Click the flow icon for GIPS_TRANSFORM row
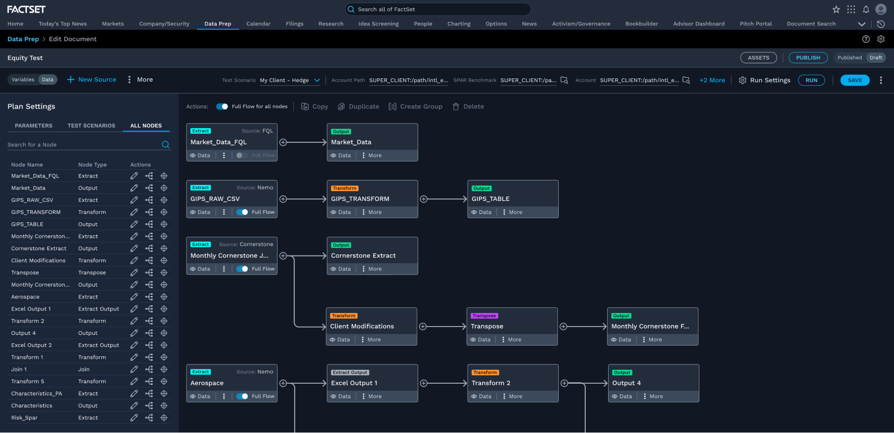The image size is (894, 433). tap(149, 212)
